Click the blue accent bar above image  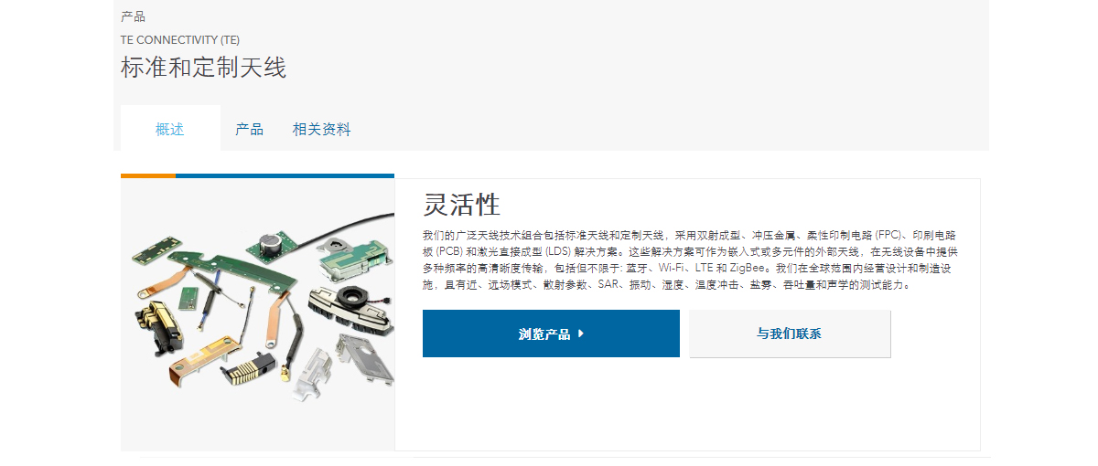[285, 175]
